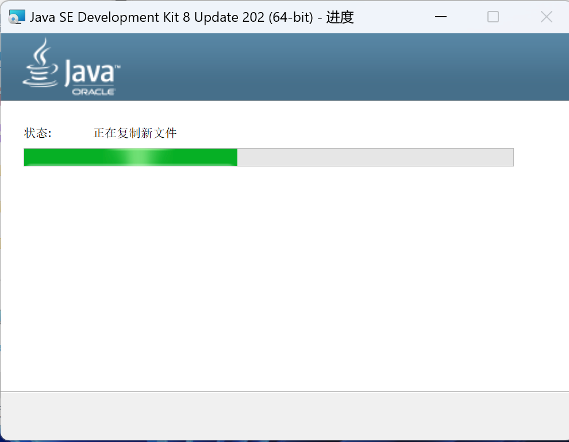Click the "状态:" label
This screenshot has height=442, width=569.
click(38, 133)
